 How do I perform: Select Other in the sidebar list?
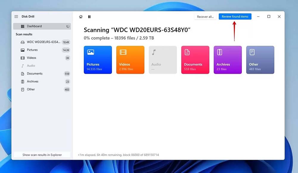pos(31,89)
